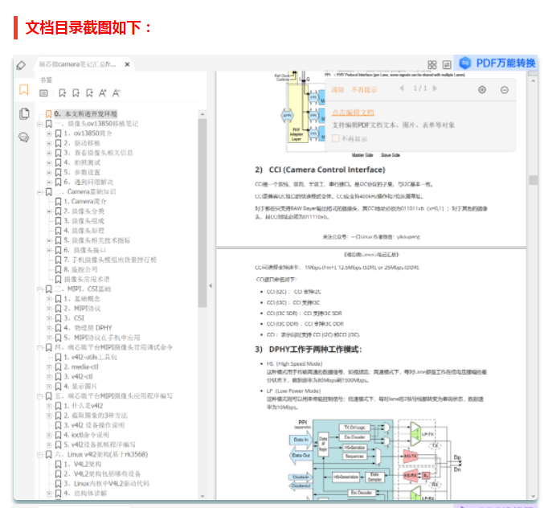Open the page thumbnails sidebar icon
The image size is (544, 508).
pos(24,113)
